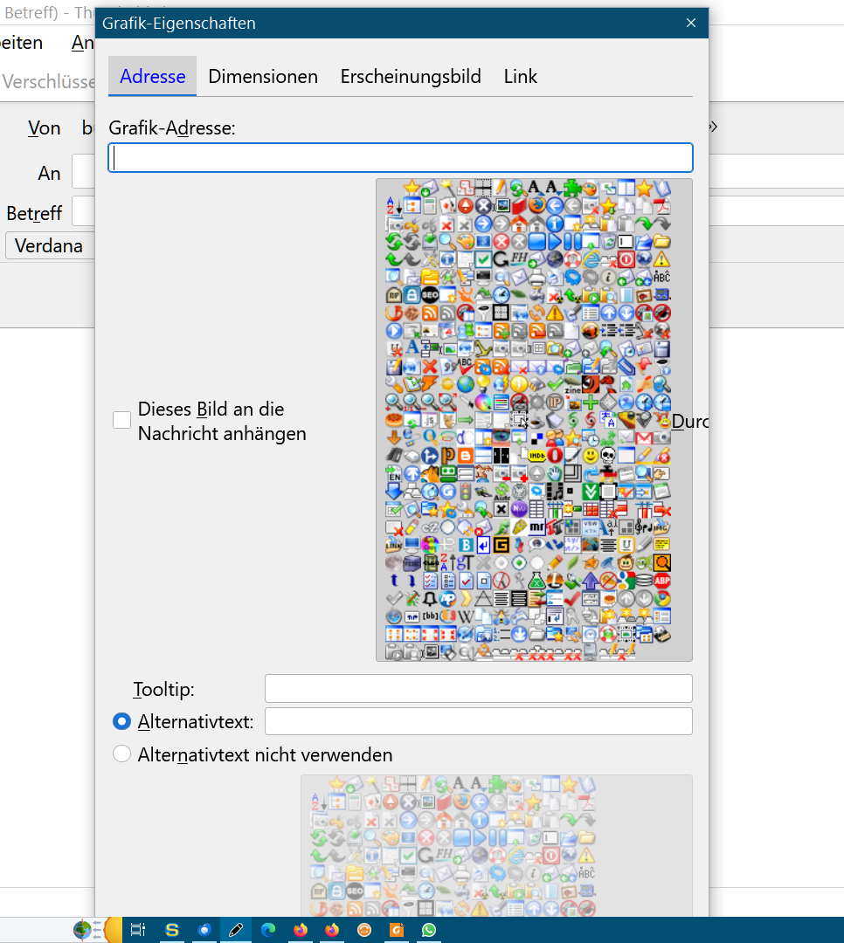The height and width of the screenshot is (943, 844).
Task: Click the Von label in compose window
Action: click(x=44, y=128)
